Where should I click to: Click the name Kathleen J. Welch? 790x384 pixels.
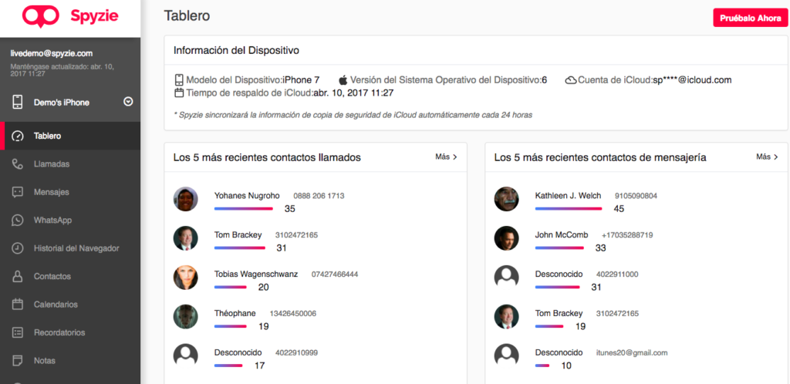pos(568,196)
